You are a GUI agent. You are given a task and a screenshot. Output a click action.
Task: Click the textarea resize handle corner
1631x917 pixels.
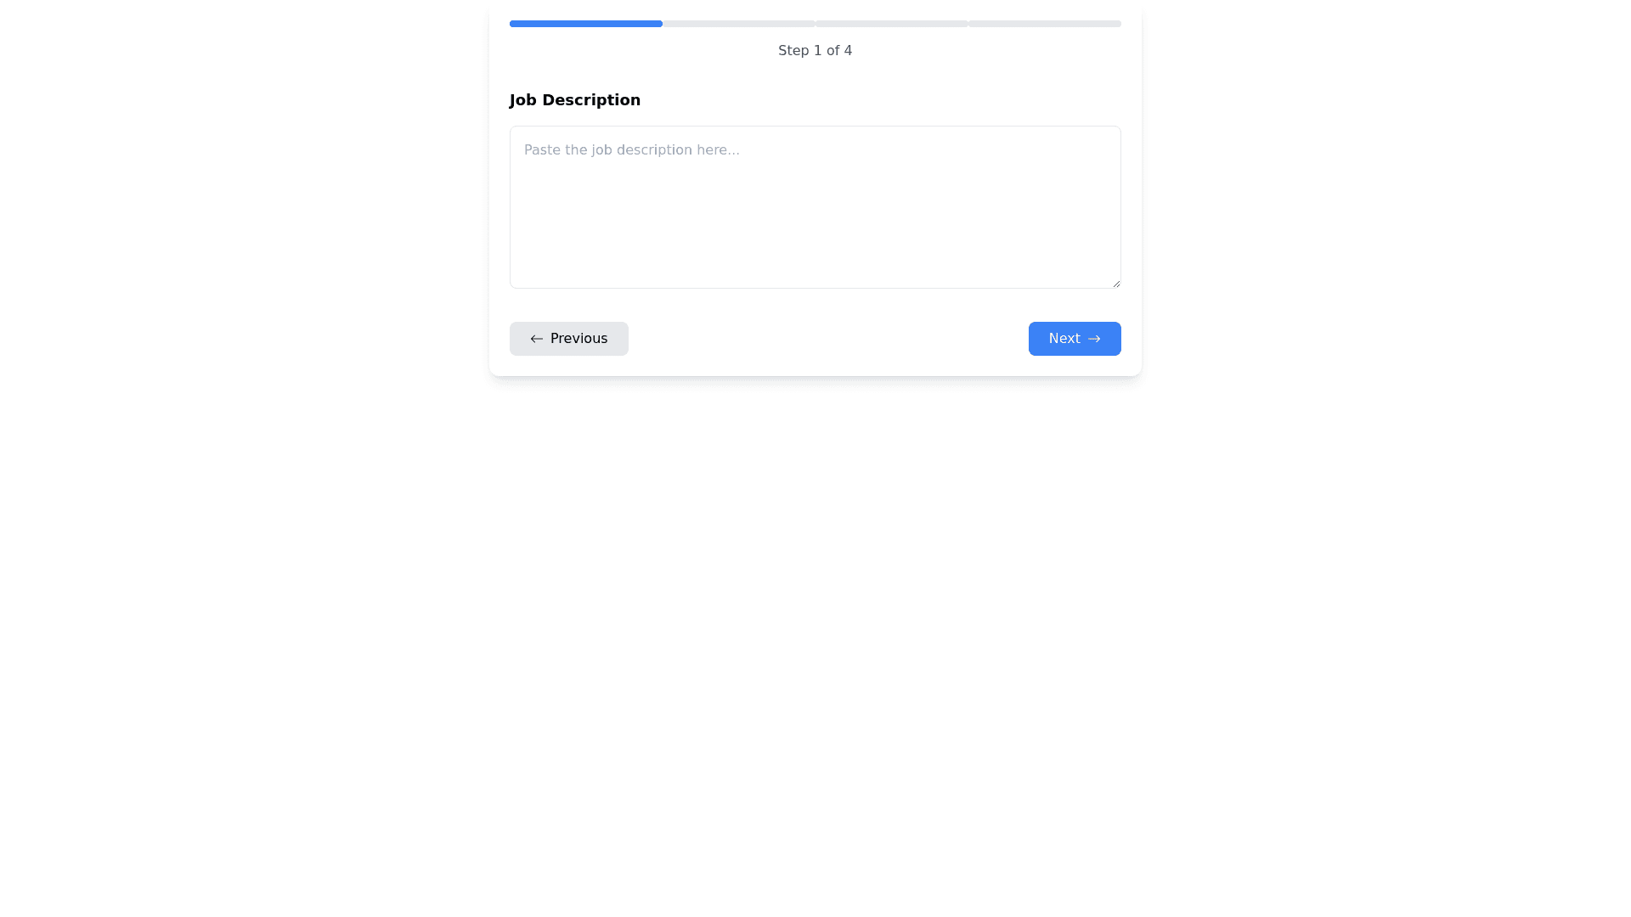click(1115, 283)
